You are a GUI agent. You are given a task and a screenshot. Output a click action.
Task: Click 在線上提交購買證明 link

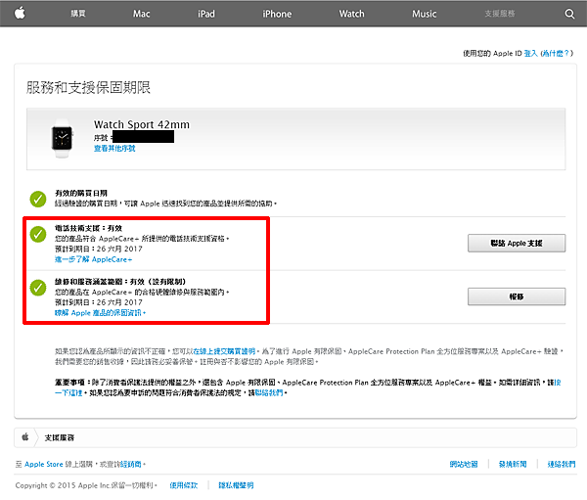pyautogui.click(x=224, y=351)
